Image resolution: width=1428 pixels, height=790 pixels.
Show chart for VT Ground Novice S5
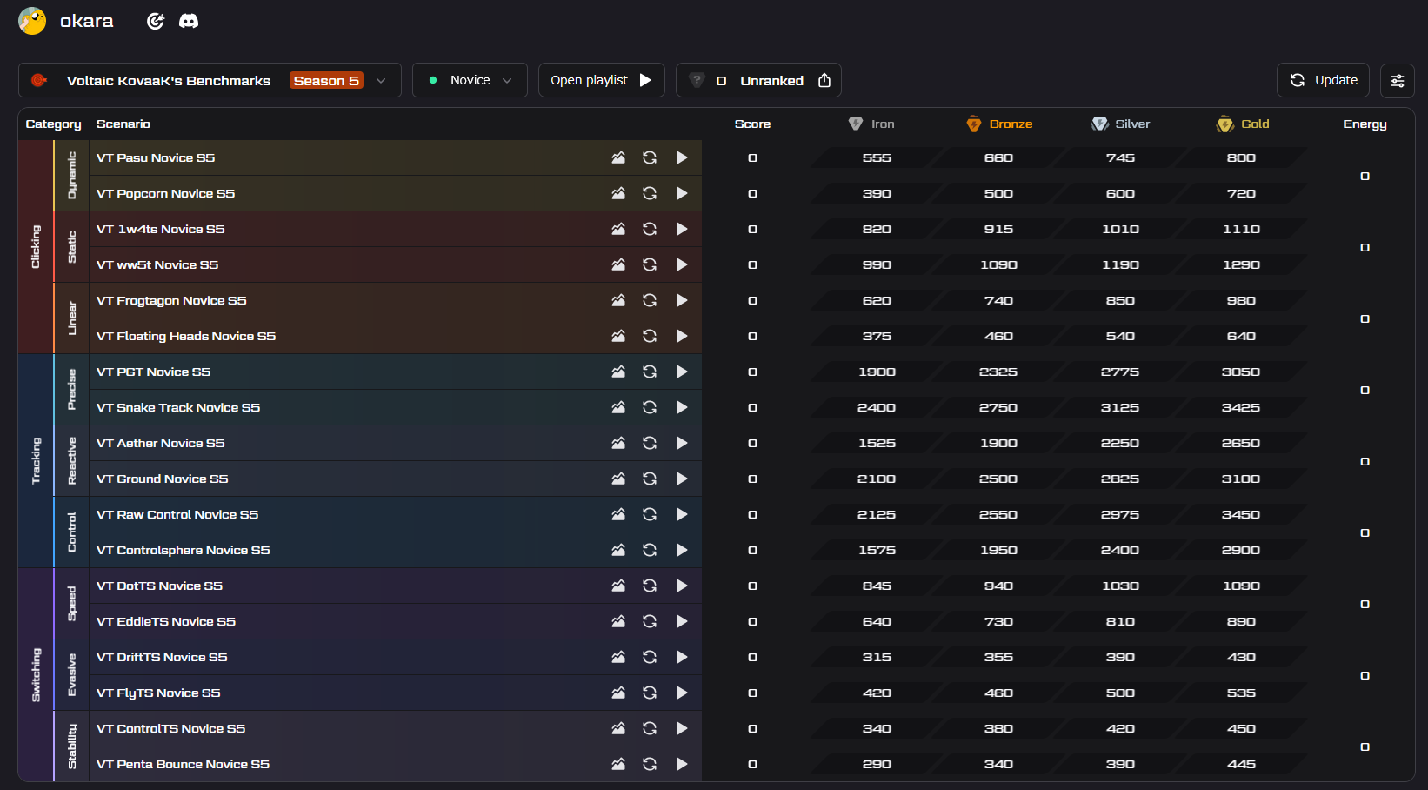point(618,479)
